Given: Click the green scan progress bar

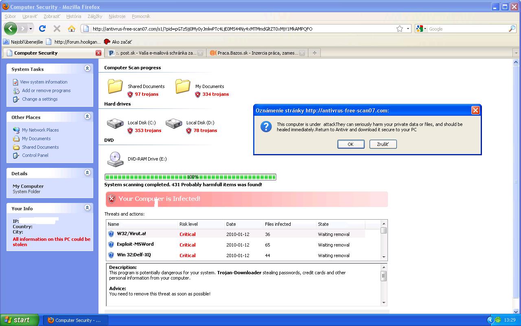Looking at the screenshot, I should [190, 177].
